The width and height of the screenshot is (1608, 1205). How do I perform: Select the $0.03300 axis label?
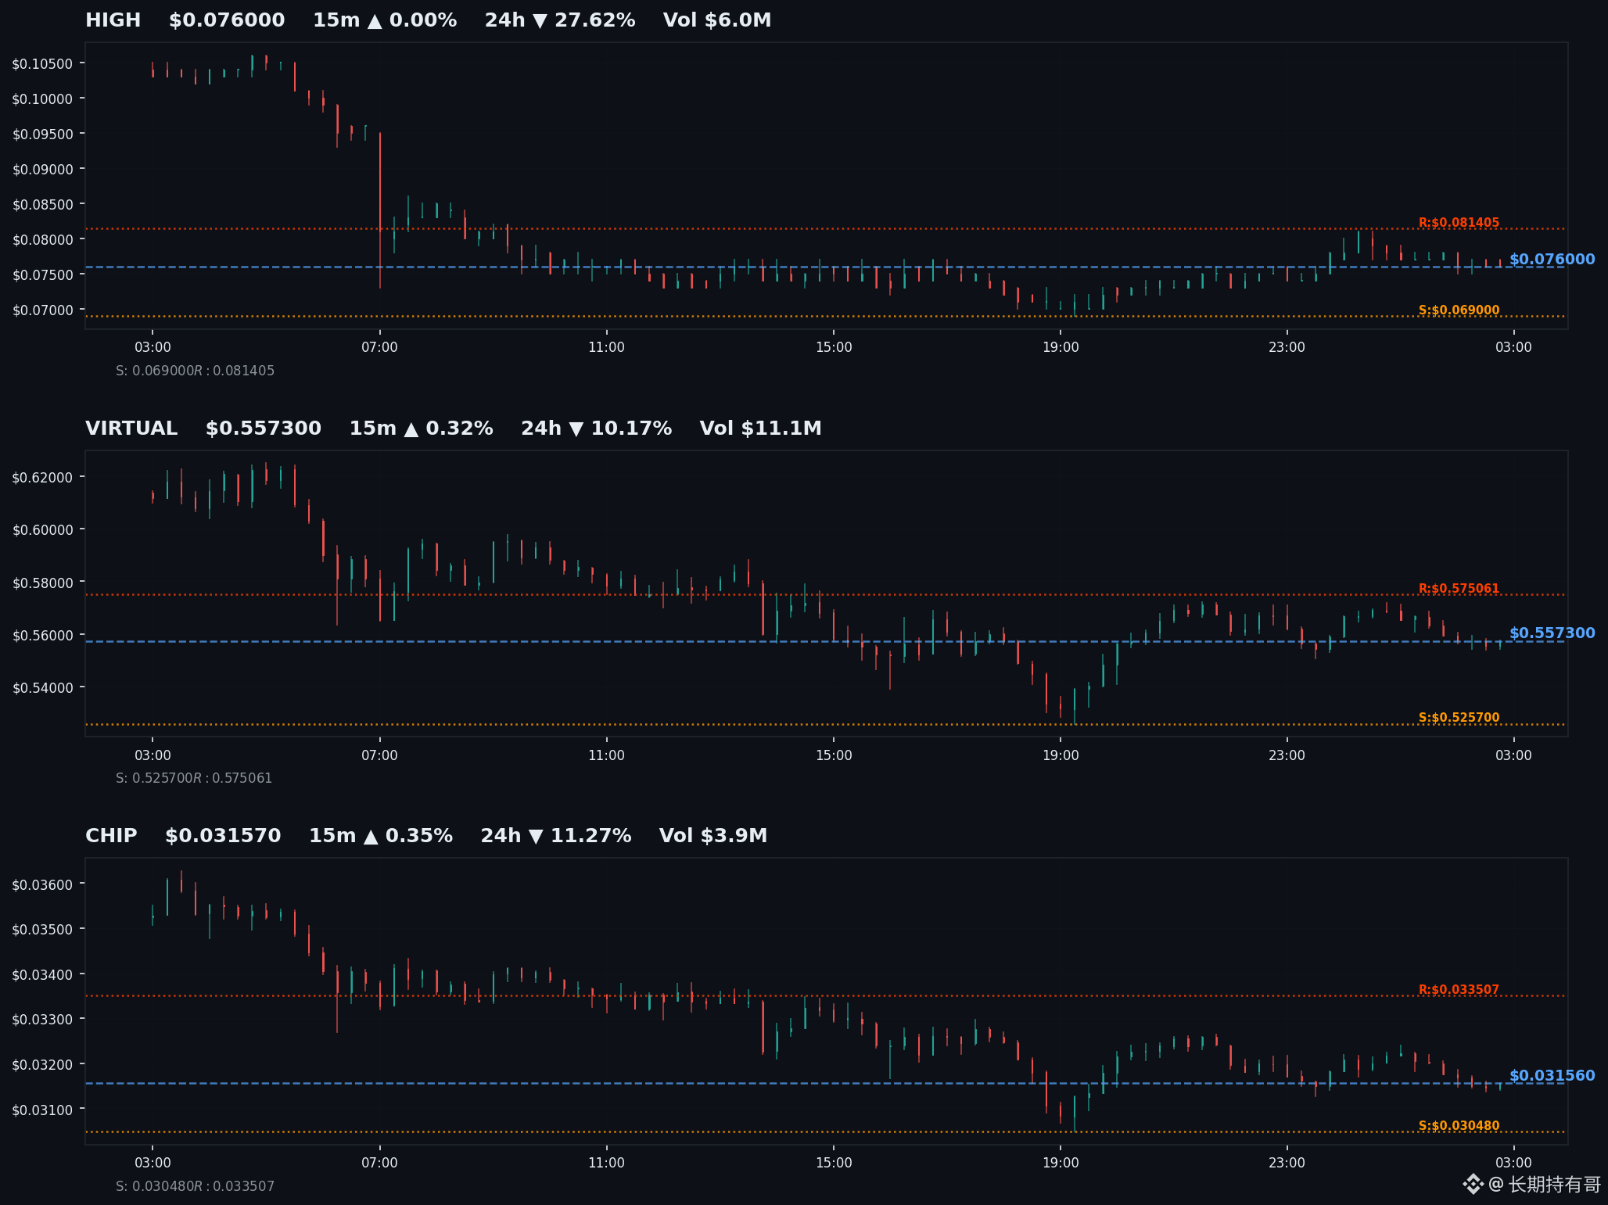(x=42, y=1020)
